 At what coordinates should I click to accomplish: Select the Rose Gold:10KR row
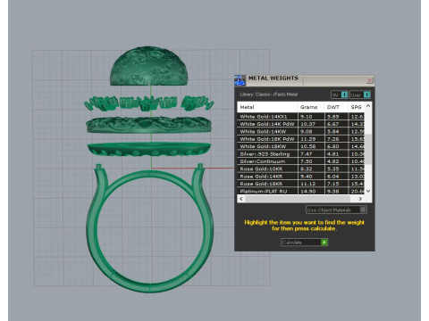[300, 169]
